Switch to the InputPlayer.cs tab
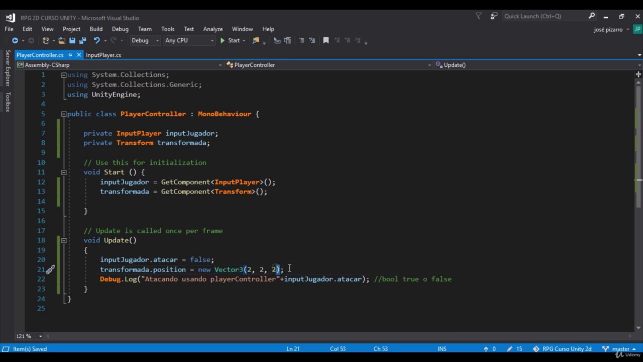The image size is (643, 362). pos(103,55)
